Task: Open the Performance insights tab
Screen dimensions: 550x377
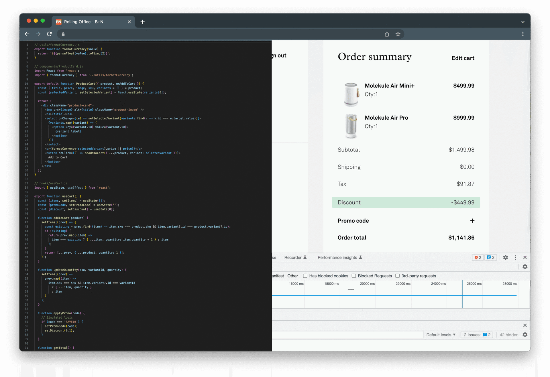Action: coord(340,257)
